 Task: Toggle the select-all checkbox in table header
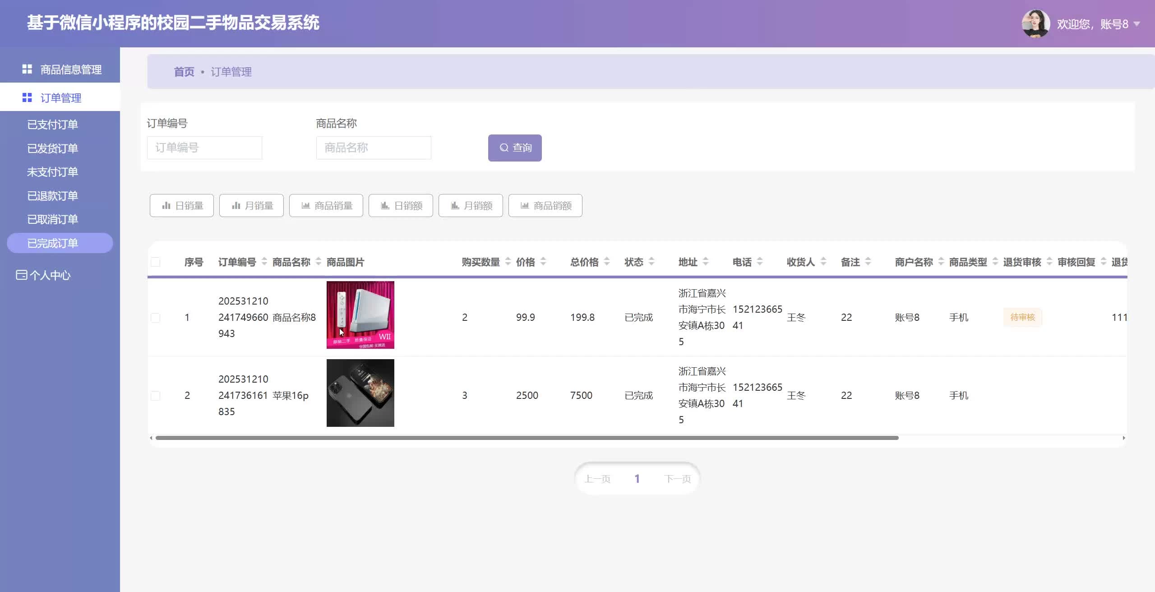point(156,262)
